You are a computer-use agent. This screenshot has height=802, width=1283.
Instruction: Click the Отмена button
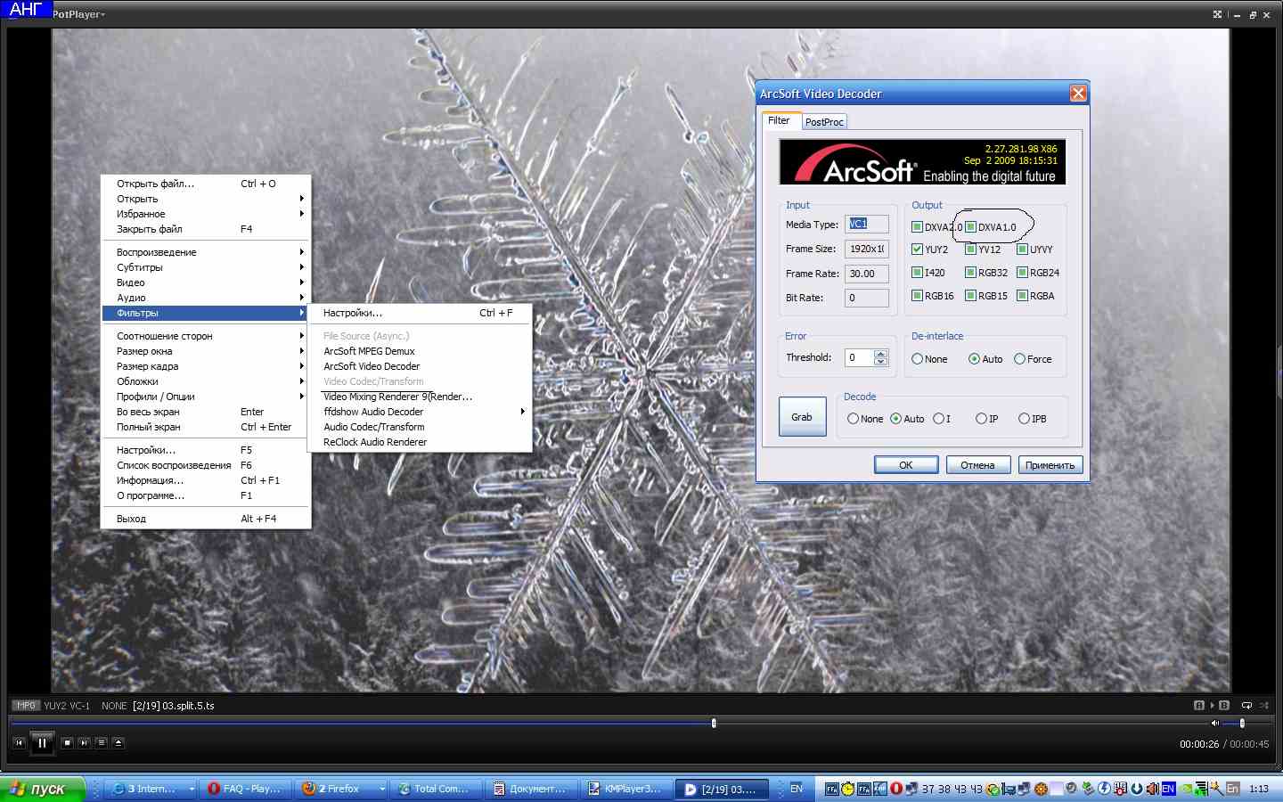pos(977,465)
